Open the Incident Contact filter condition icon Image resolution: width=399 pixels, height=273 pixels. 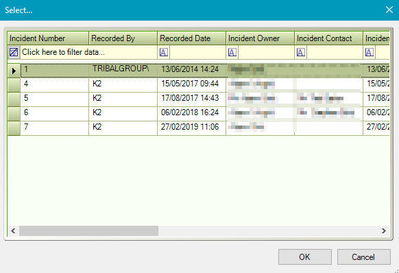click(x=301, y=52)
